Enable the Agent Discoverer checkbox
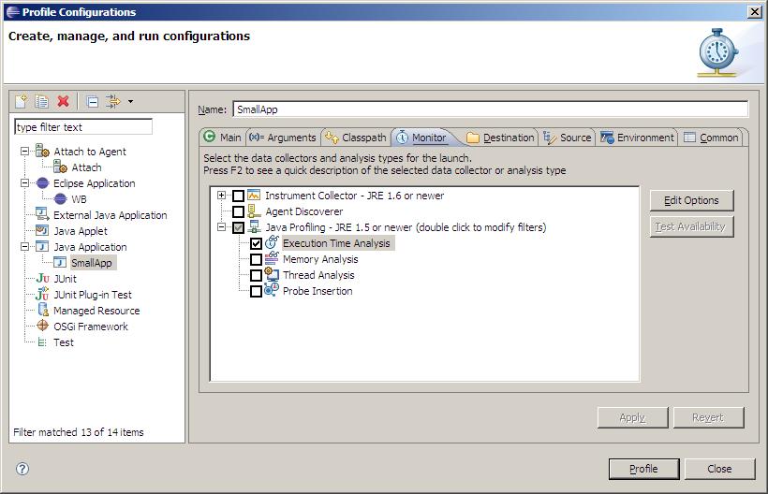This screenshot has width=768, height=494. pos(238,211)
